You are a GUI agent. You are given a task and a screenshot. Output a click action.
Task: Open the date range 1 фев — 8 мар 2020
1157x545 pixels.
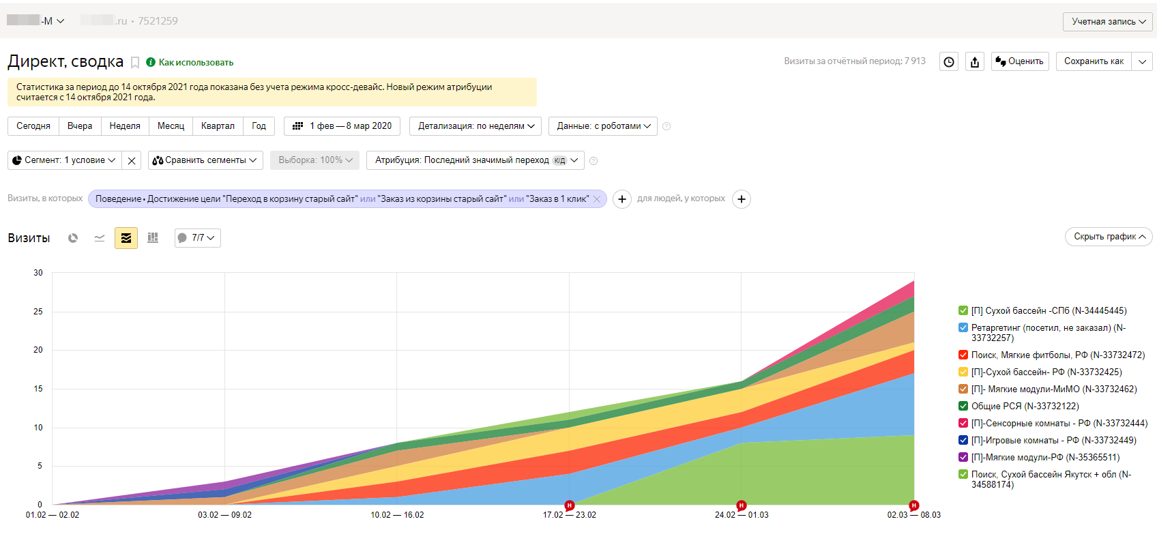[342, 126]
